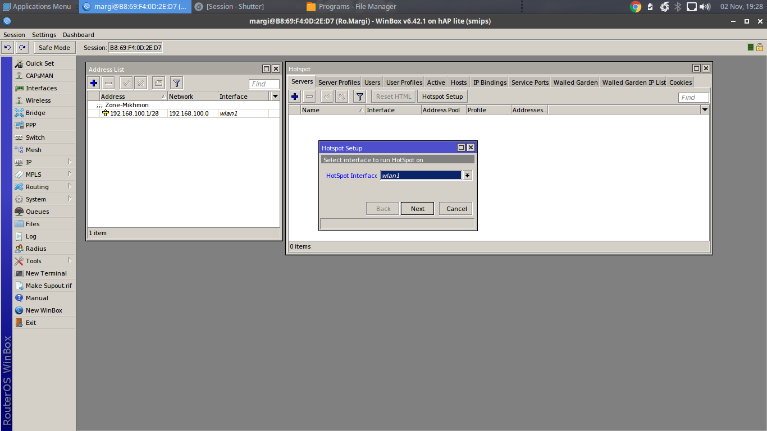Switch to Server Profiles tab
This screenshot has width=767, height=431.
(339, 82)
